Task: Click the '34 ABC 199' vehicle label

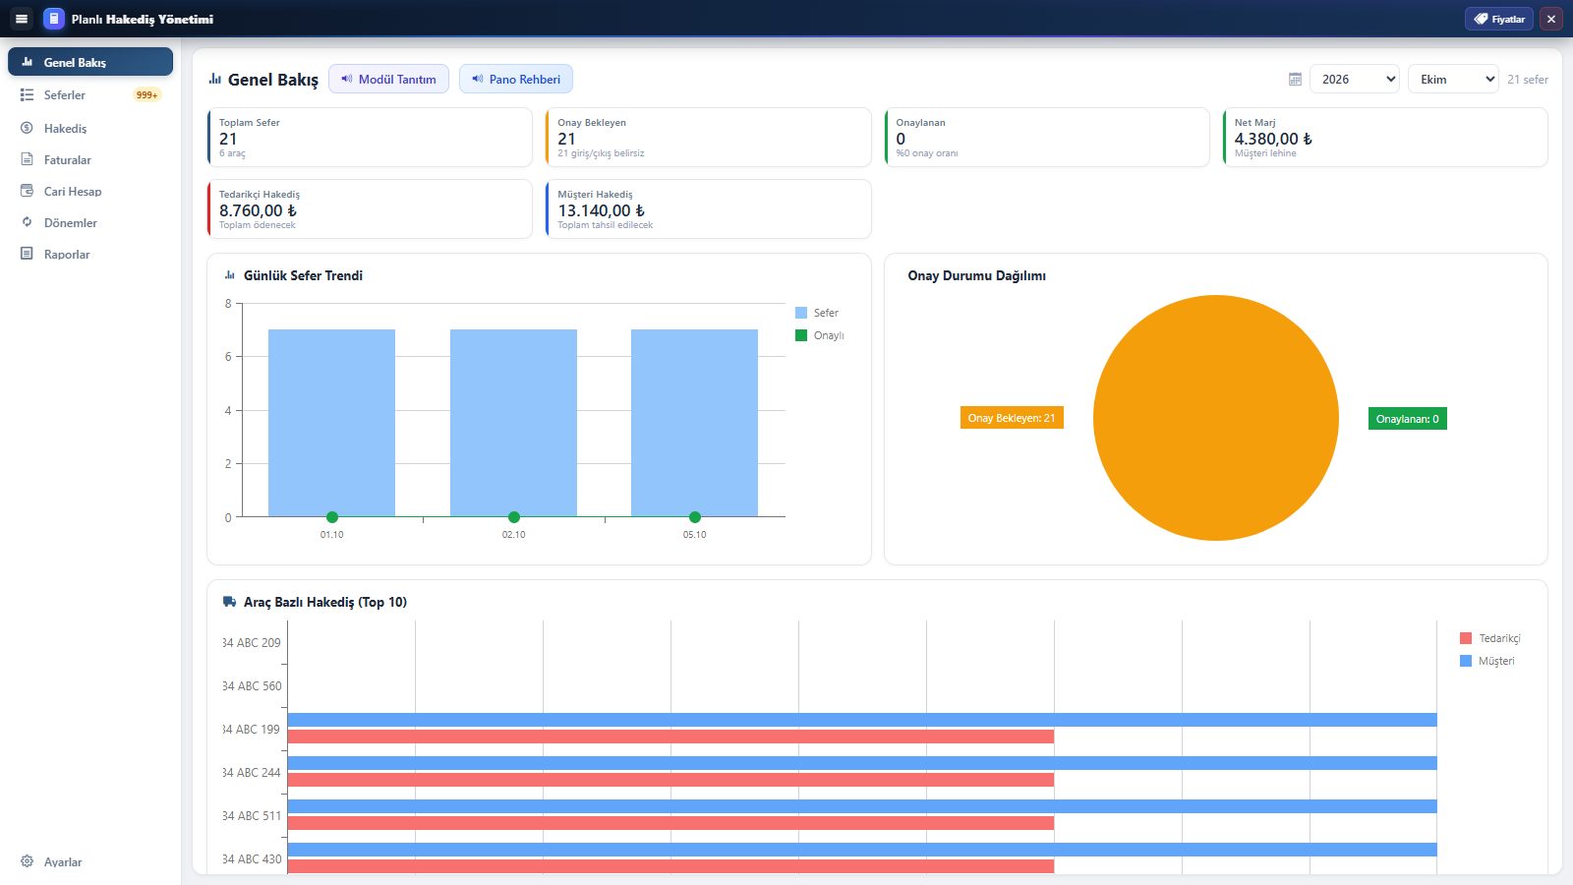Action: pyautogui.click(x=252, y=730)
